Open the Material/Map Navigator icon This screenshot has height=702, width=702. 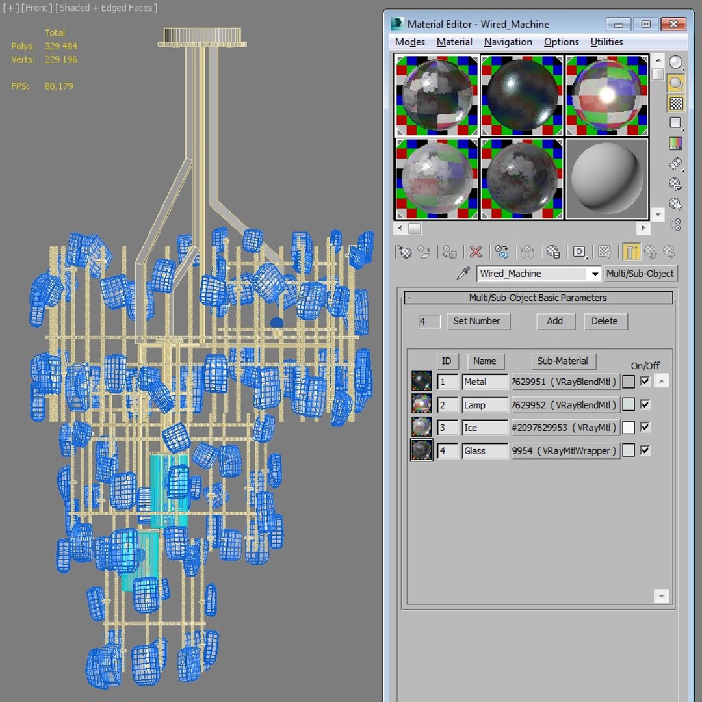675,224
